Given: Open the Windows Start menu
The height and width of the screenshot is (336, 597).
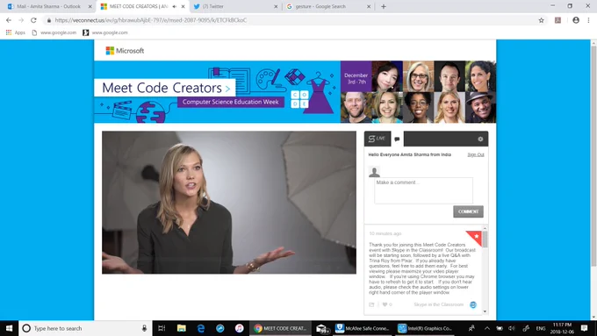Looking at the screenshot, I should coord(9,328).
